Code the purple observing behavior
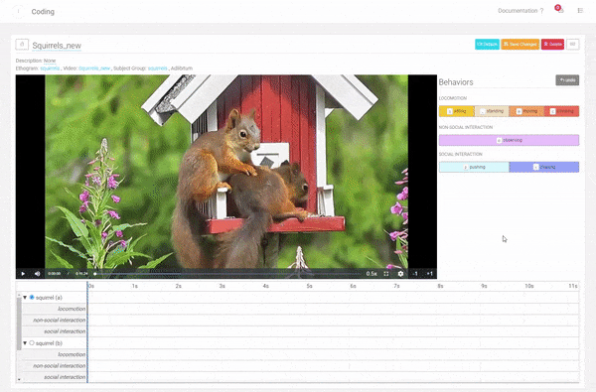 pyautogui.click(x=509, y=140)
